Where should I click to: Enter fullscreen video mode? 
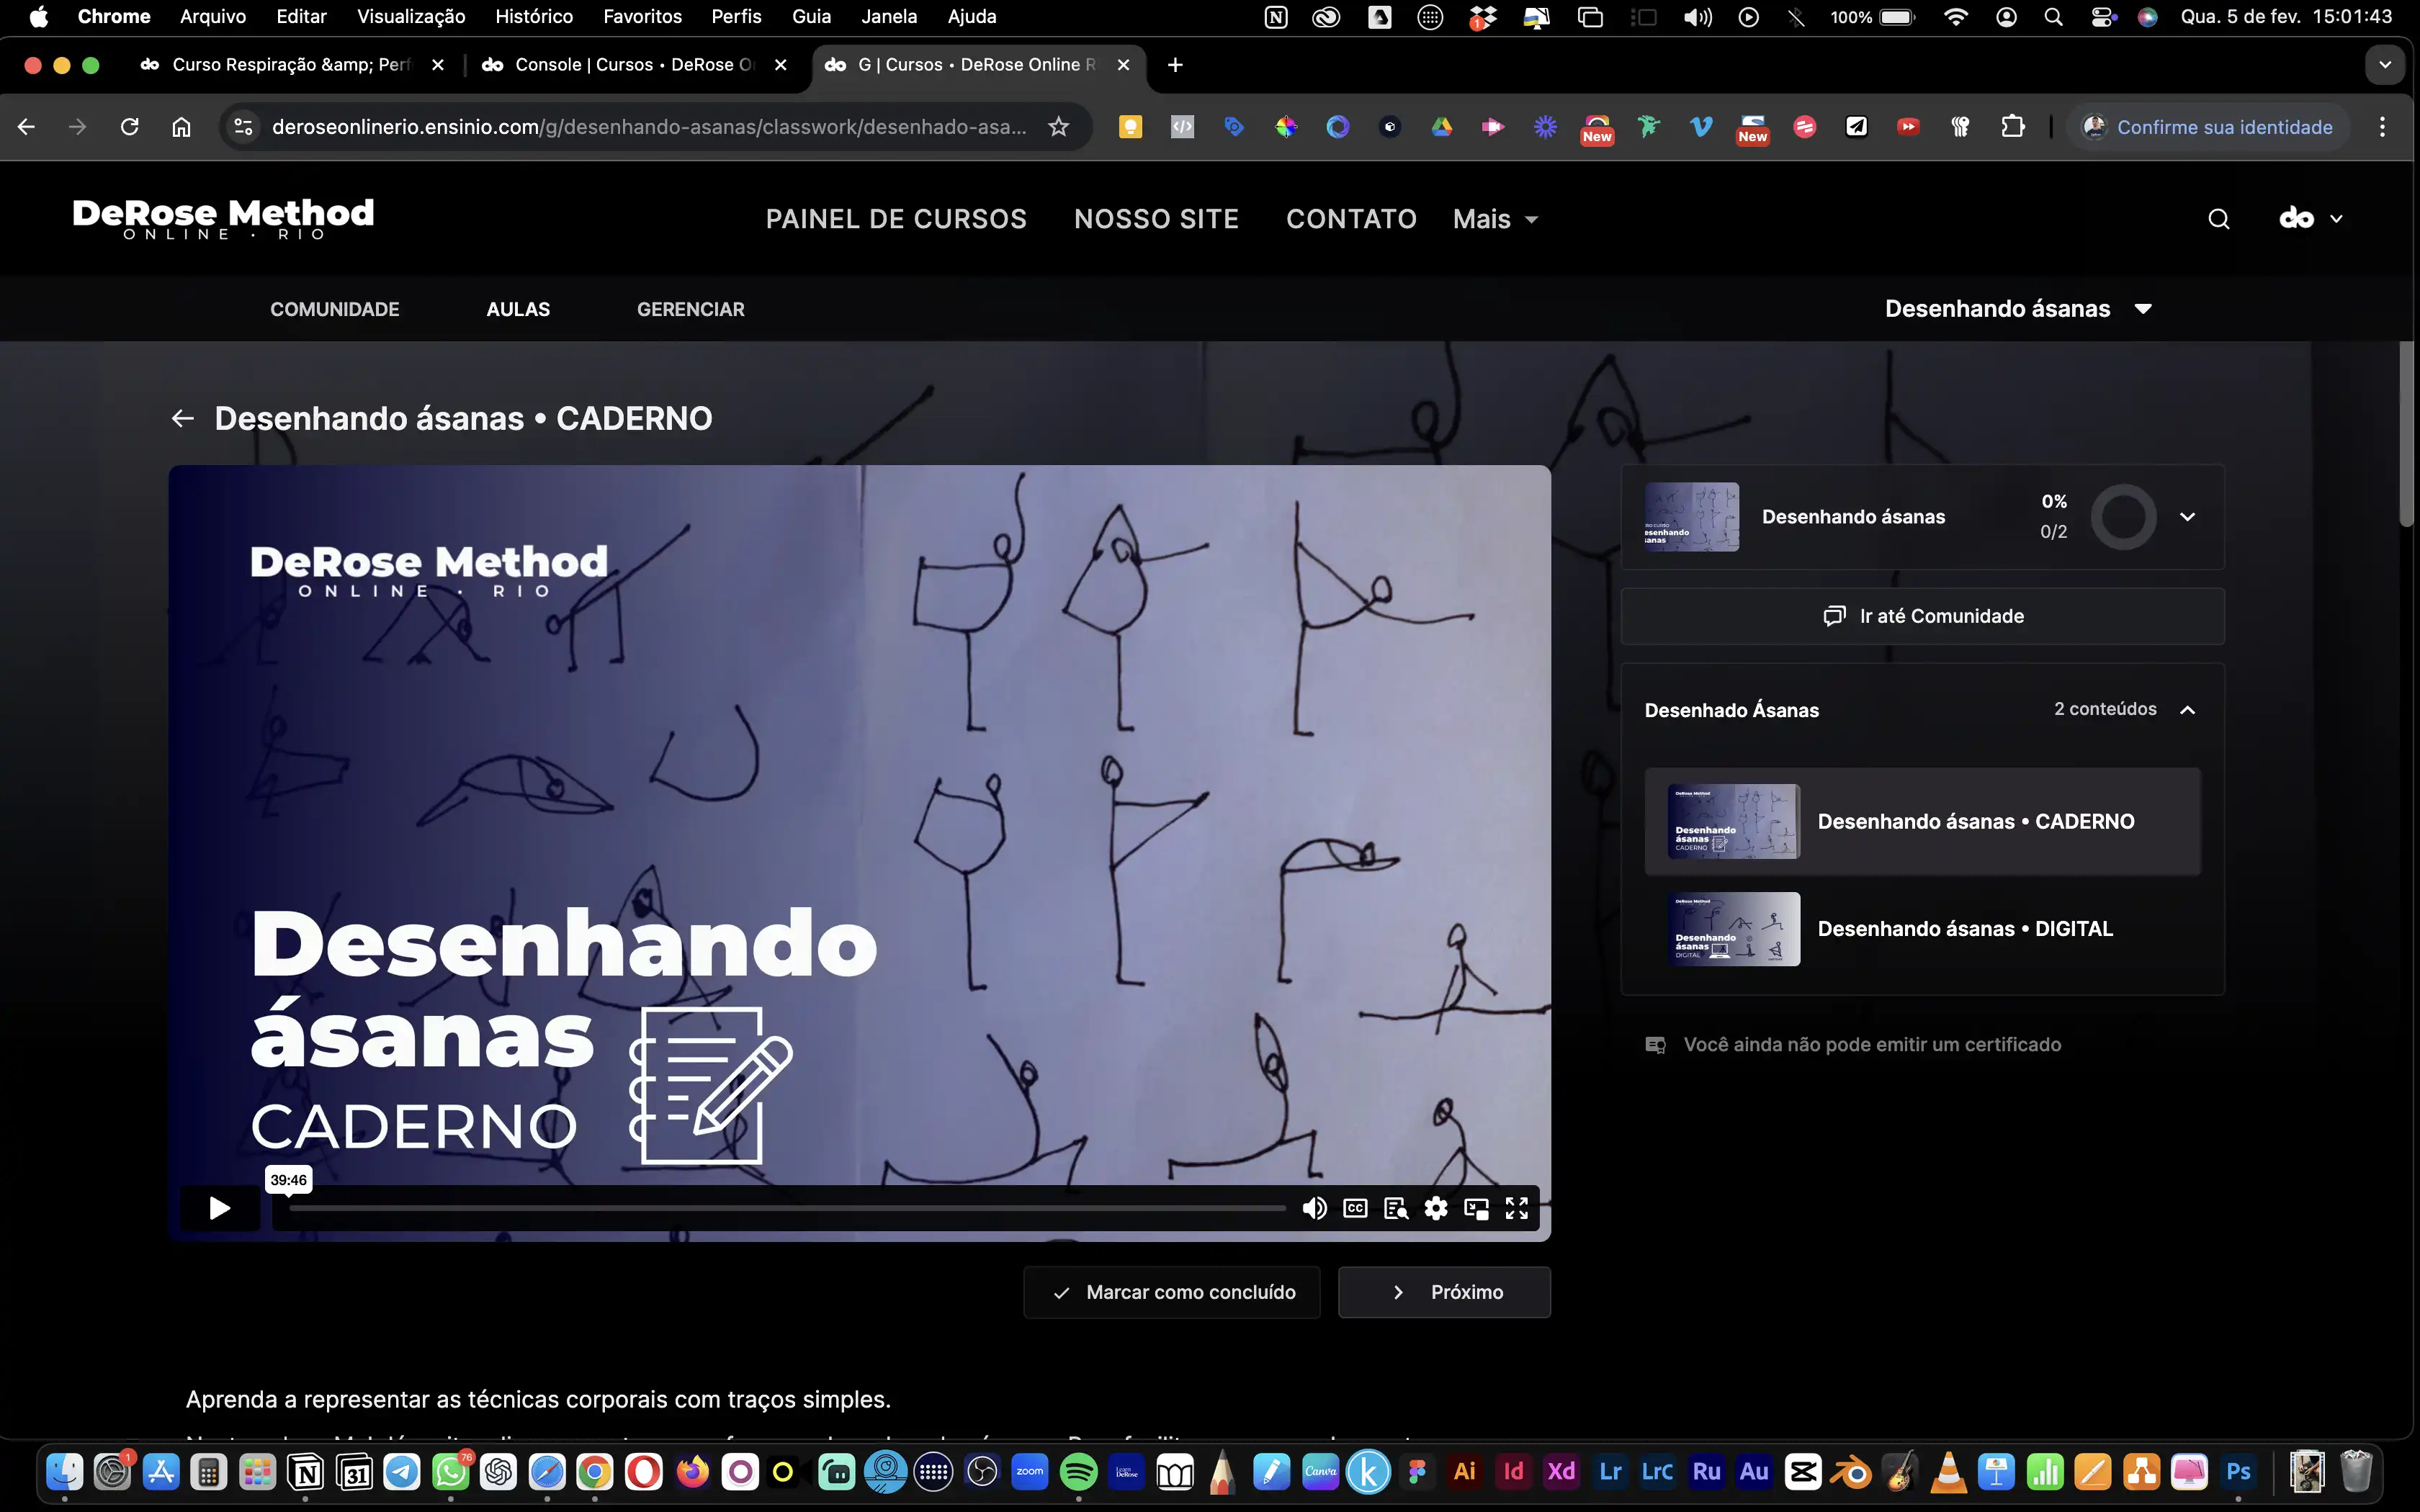pyautogui.click(x=1517, y=1208)
